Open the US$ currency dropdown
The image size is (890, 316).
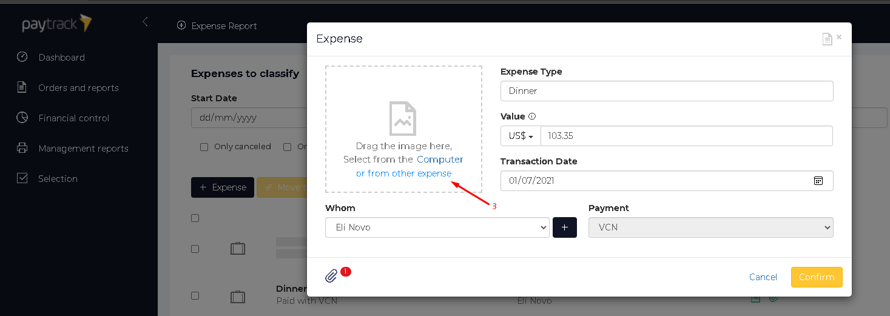pyautogui.click(x=521, y=136)
